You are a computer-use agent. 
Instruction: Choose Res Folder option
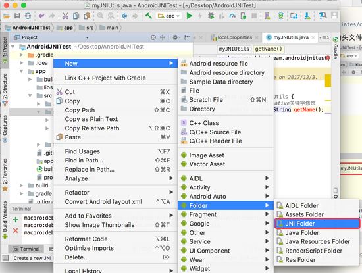coord(317,260)
